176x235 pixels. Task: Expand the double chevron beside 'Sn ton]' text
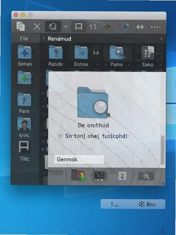click(60, 136)
